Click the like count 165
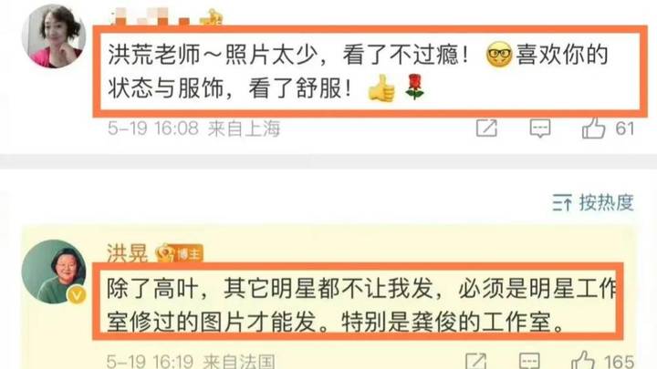The height and width of the screenshot is (369, 657). [x=619, y=361]
